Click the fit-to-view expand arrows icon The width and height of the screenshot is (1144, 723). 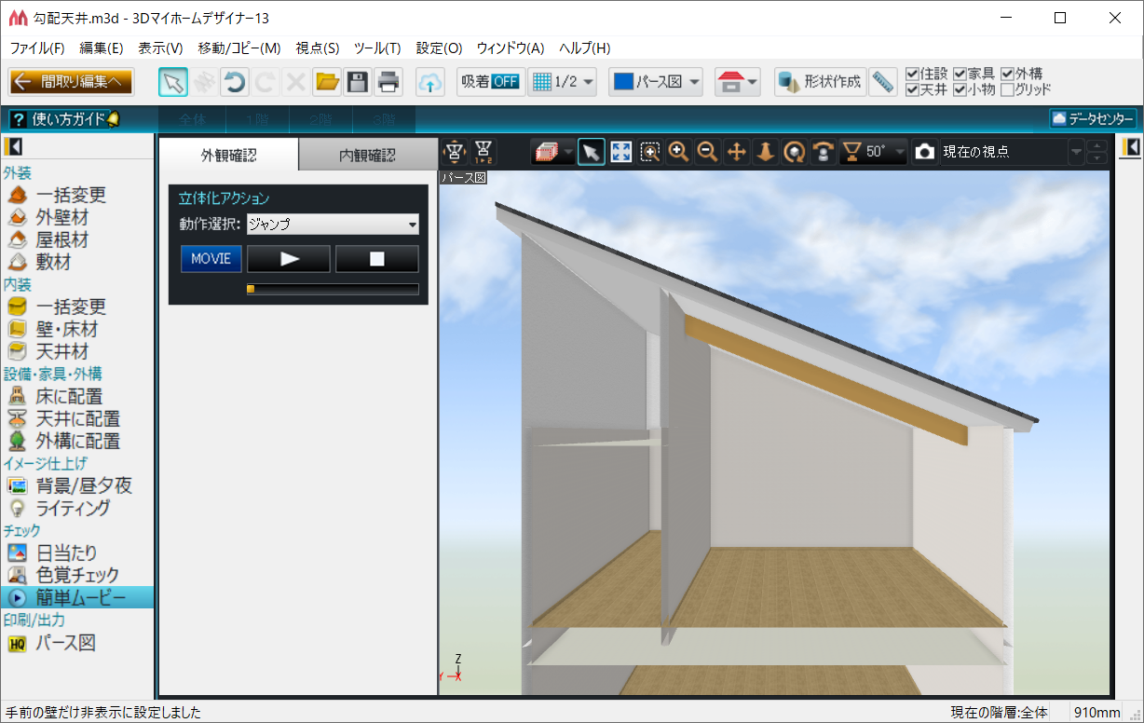click(621, 152)
